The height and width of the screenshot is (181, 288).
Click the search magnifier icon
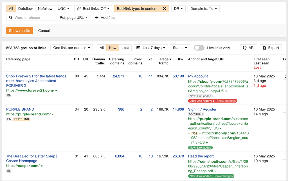click(x=11, y=18)
